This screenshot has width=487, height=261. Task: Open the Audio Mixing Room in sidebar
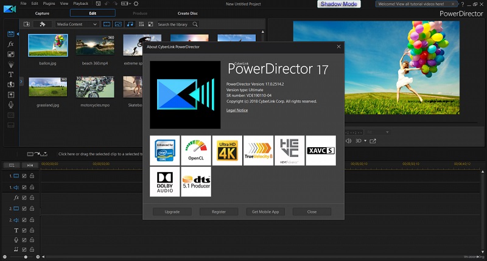pos(10,95)
